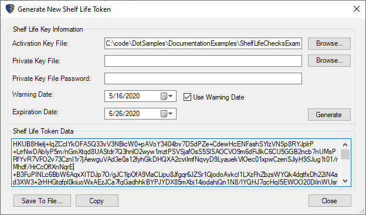
Task: Click the Expiration Date value 6/26/2020
Action: point(124,114)
